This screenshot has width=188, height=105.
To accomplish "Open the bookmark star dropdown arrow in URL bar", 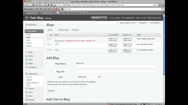I will pyautogui.click(x=157, y=5).
